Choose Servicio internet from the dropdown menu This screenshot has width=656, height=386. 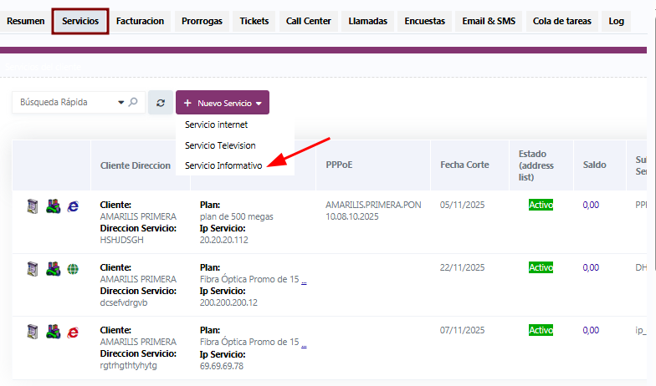pyautogui.click(x=216, y=124)
